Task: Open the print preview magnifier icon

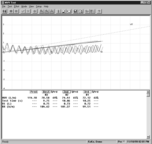Action: [81, 11]
